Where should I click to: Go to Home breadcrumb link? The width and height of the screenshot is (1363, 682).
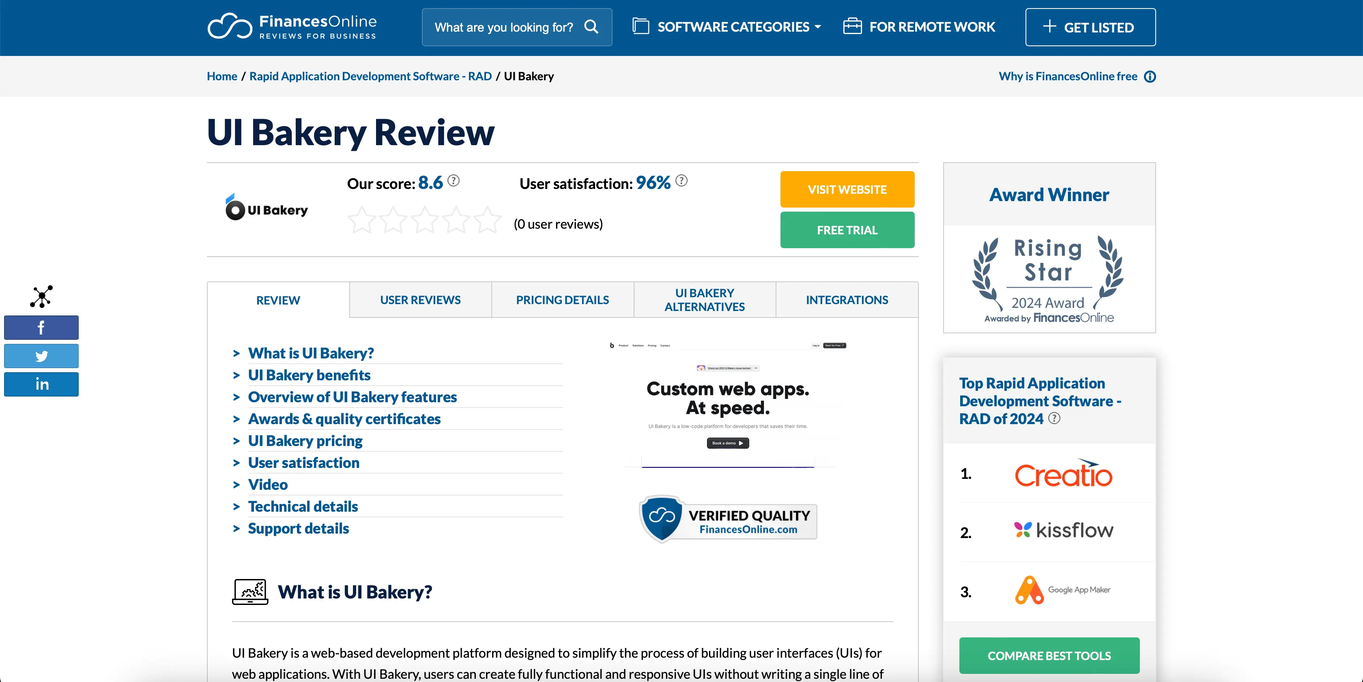(x=222, y=76)
